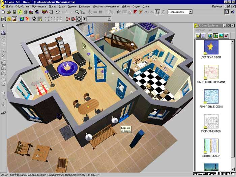Image resolution: width=236 pixels, height=177 pixels.
Task: Open a file using the folder icon
Action: pos(8,12)
